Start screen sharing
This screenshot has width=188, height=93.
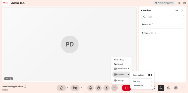(107, 88)
